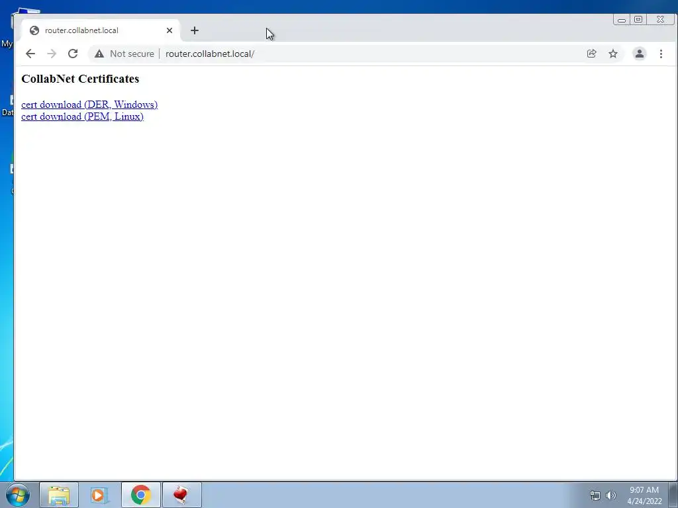Screen dimensions: 678x508
Task: Download the DER Windows certificate
Action: (89, 105)
